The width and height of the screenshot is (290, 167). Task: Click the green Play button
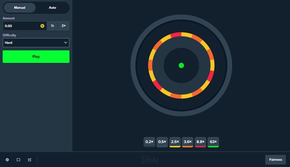(36, 57)
